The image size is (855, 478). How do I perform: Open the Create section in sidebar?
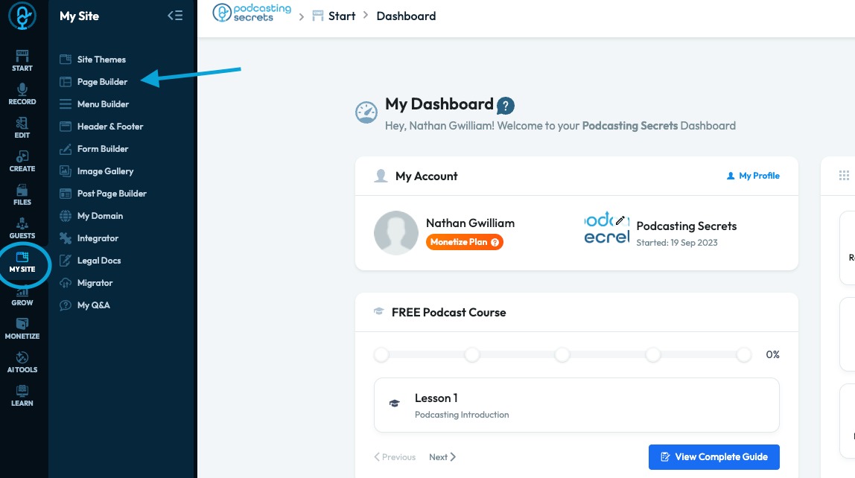tap(22, 162)
